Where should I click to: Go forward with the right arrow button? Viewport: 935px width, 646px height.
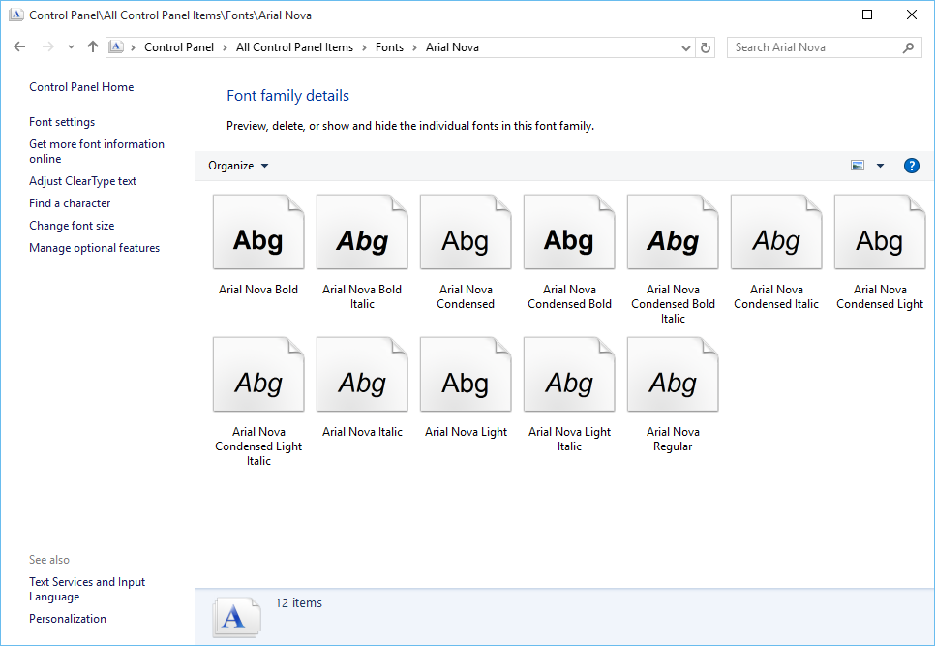point(47,47)
